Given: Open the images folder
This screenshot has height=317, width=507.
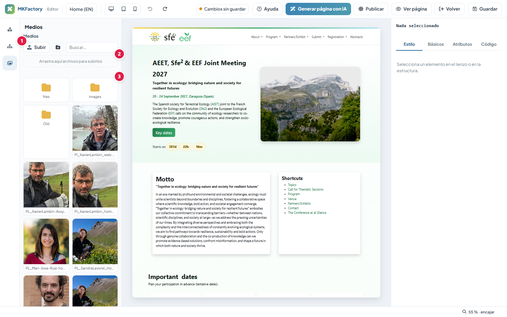Looking at the screenshot, I should [x=95, y=90].
